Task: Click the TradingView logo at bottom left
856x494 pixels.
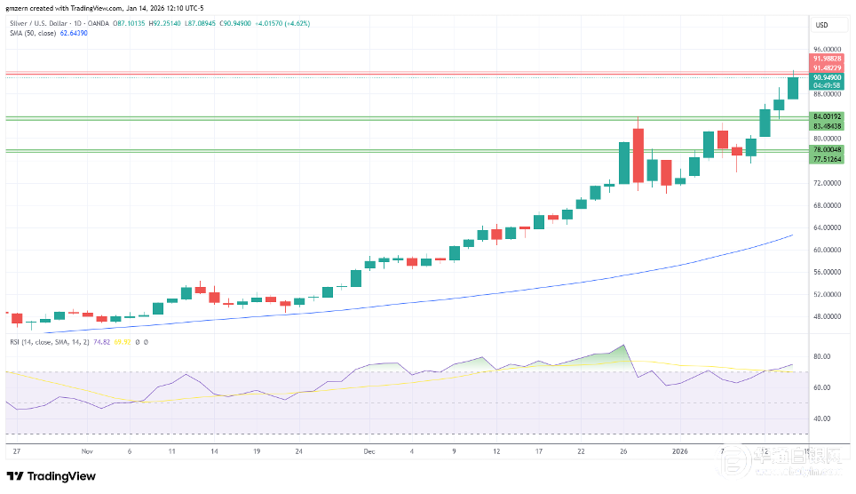Action: click(x=51, y=476)
